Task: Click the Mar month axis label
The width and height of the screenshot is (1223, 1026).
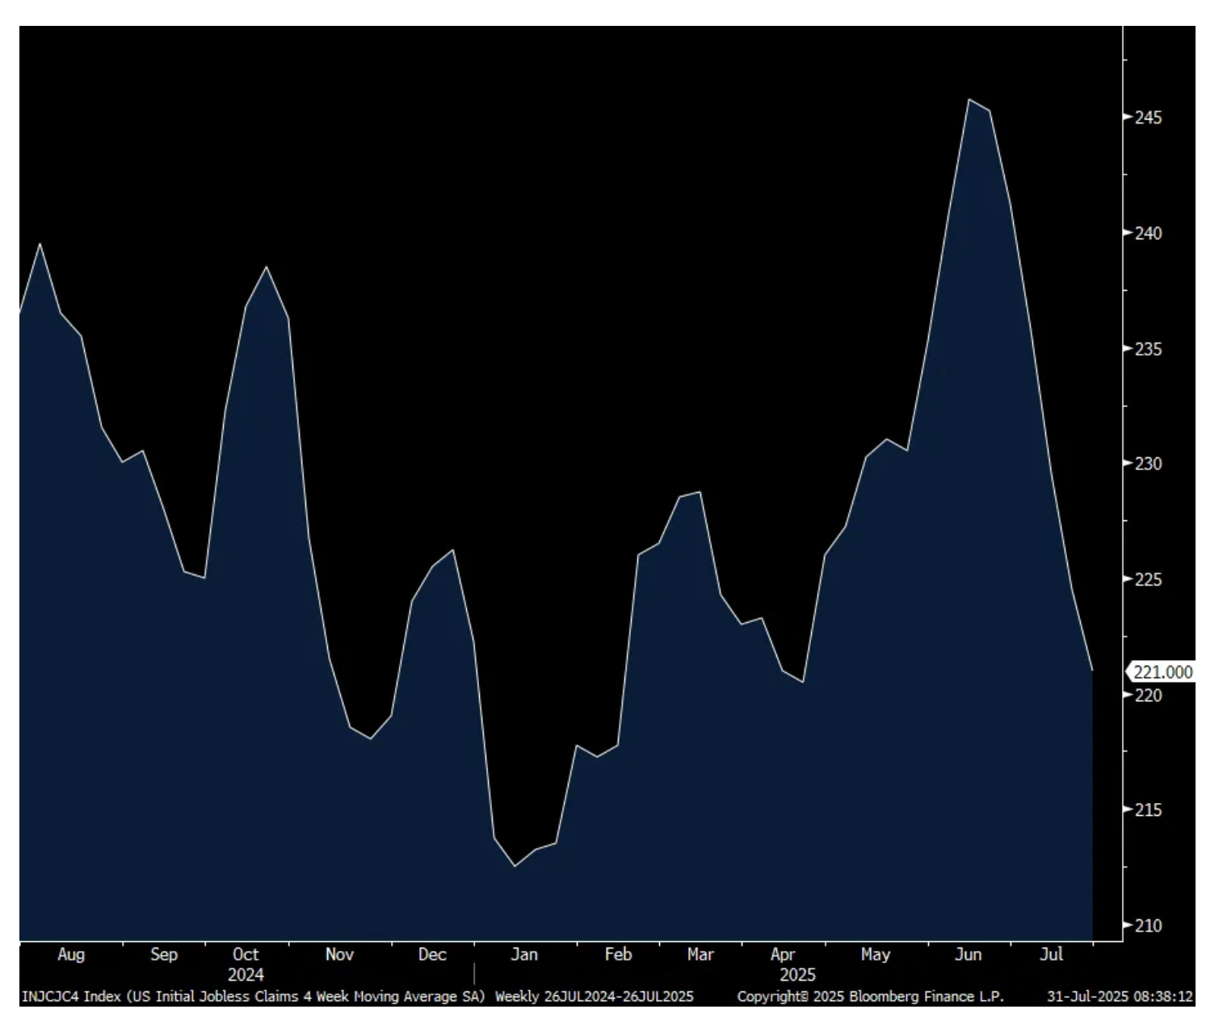Action: pos(700,954)
